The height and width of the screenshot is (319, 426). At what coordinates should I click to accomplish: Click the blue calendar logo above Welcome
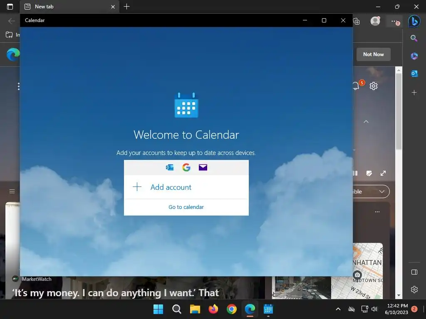(x=186, y=105)
